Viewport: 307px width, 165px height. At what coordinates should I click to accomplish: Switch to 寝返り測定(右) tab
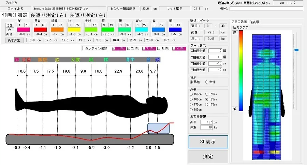coord(49,15)
